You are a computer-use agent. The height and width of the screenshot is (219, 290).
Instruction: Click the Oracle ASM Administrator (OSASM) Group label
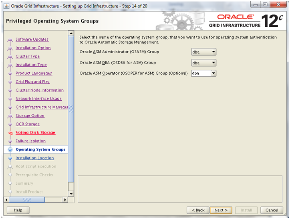119,52
